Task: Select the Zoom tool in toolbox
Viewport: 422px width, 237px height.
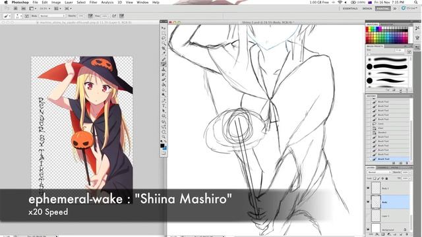Action: 164,137
